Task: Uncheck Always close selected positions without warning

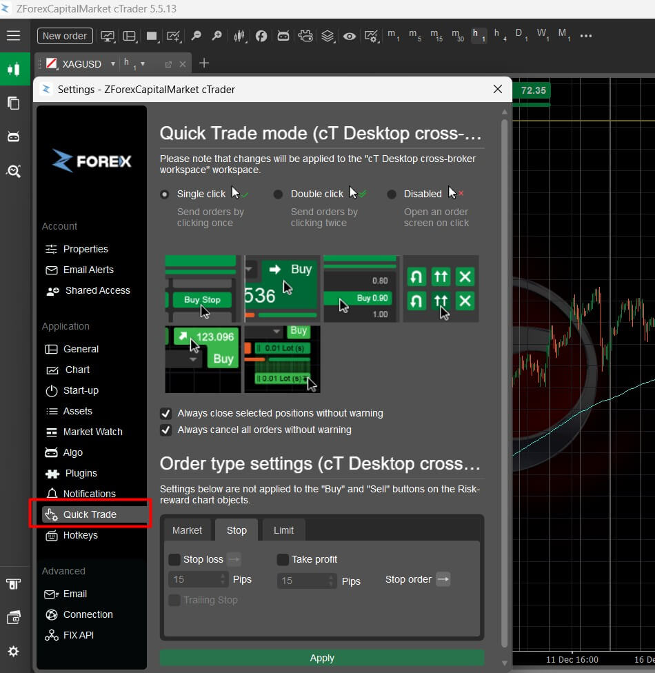Action: point(165,414)
